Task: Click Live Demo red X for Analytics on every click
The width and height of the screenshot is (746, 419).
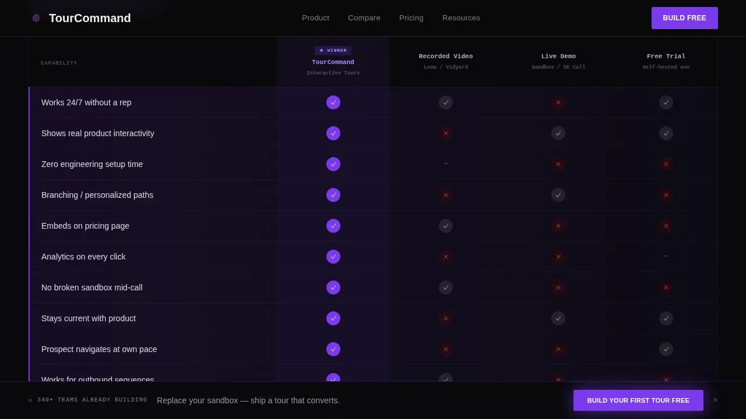Action: pyautogui.click(x=558, y=257)
